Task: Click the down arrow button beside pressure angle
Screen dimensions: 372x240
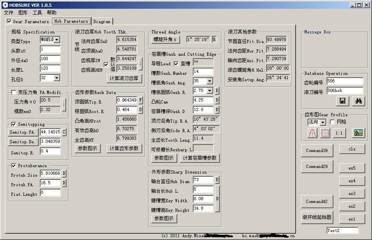Action: tap(64, 105)
